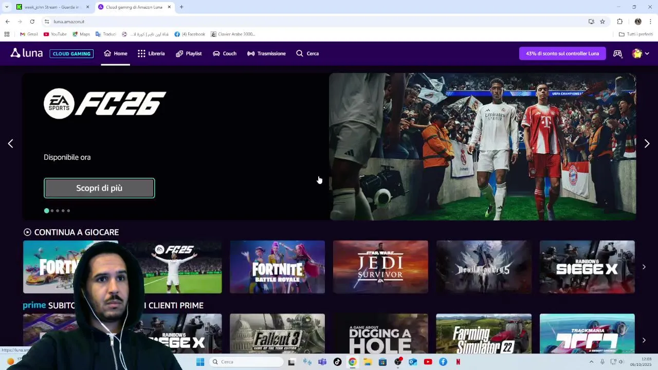Screen dimensions: 658x370
Task: Open Traduci bookmark
Action: coord(106,34)
